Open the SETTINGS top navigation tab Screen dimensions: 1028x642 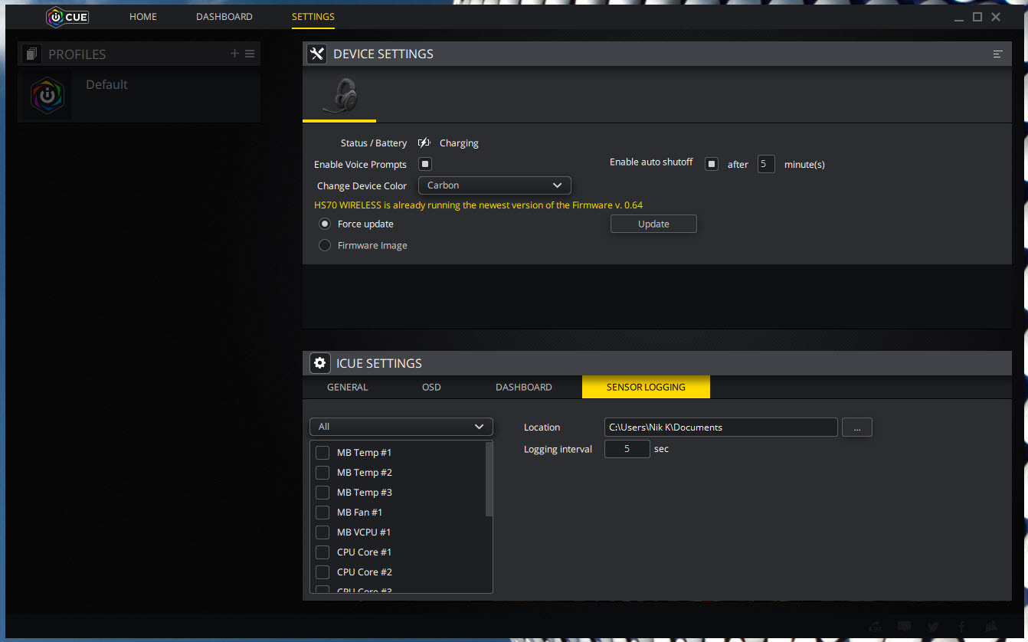coord(313,16)
